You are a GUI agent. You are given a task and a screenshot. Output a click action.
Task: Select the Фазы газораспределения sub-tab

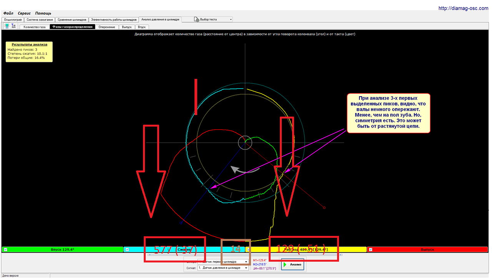(73, 27)
